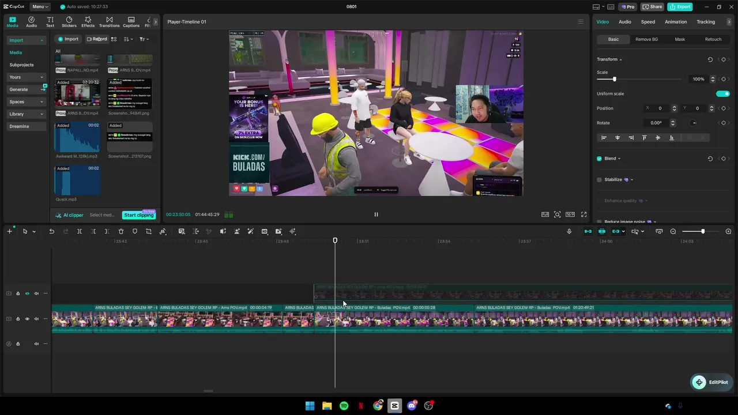This screenshot has width=738, height=415.
Task: Switch to the Animation tab
Action: point(676,22)
